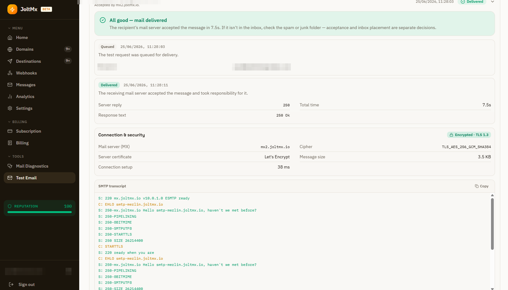Click the Queued event badge
The width and height of the screenshot is (508, 290).
(x=107, y=47)
